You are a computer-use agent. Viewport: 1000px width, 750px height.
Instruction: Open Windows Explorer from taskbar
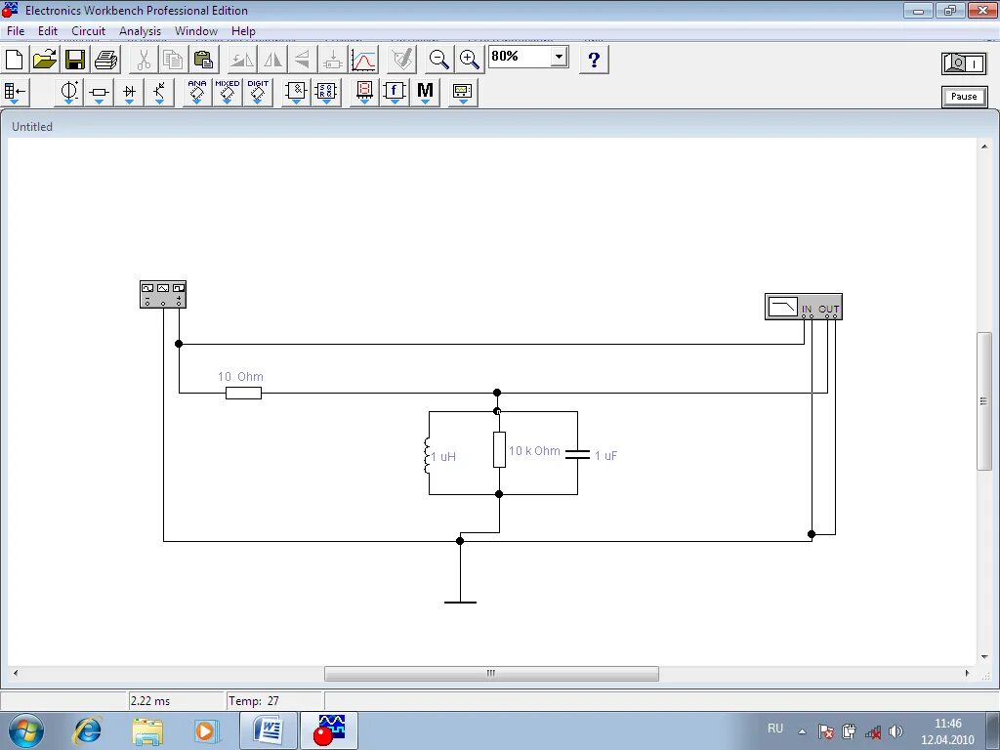(x=147, y=730)
